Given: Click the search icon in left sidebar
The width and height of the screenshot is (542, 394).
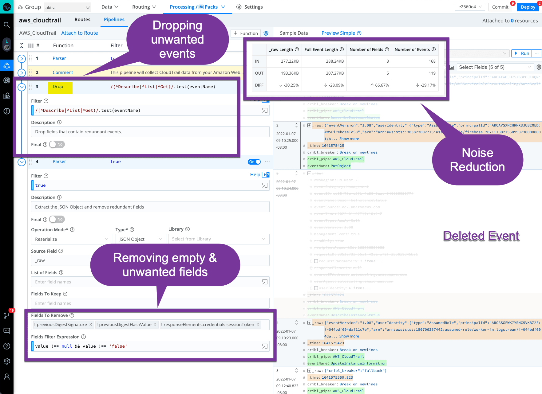Looking at the screenshot, I should tap(6, 25).
